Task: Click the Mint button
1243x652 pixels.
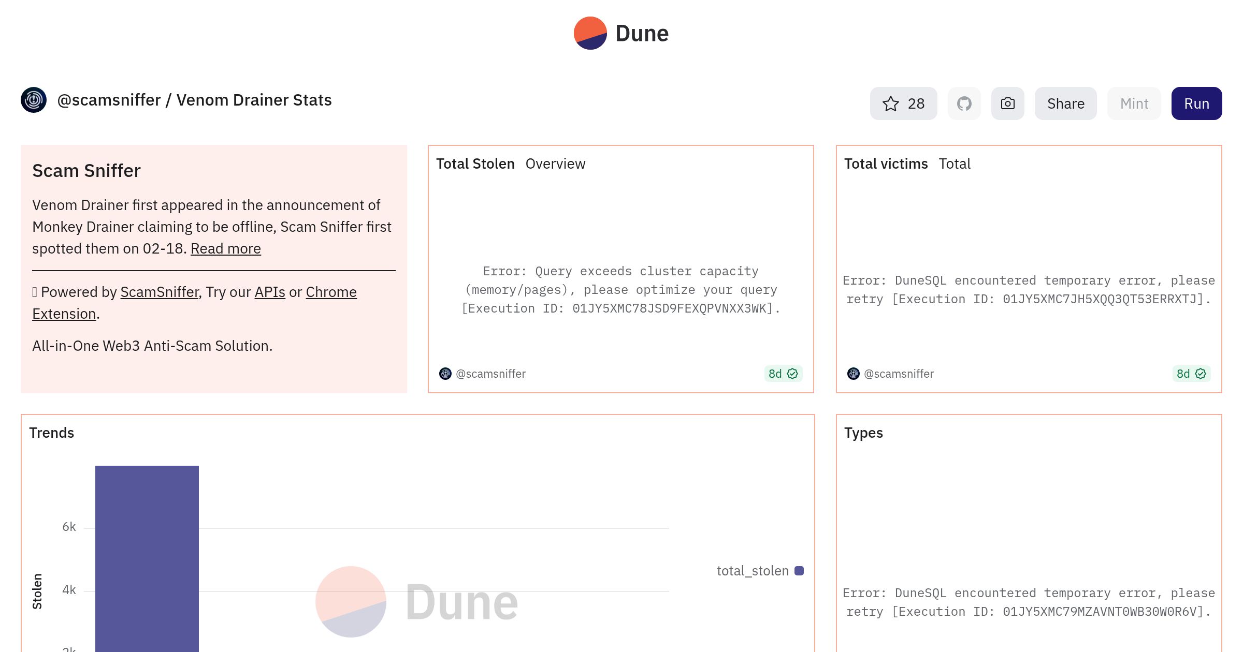Action: point(1134,103)
